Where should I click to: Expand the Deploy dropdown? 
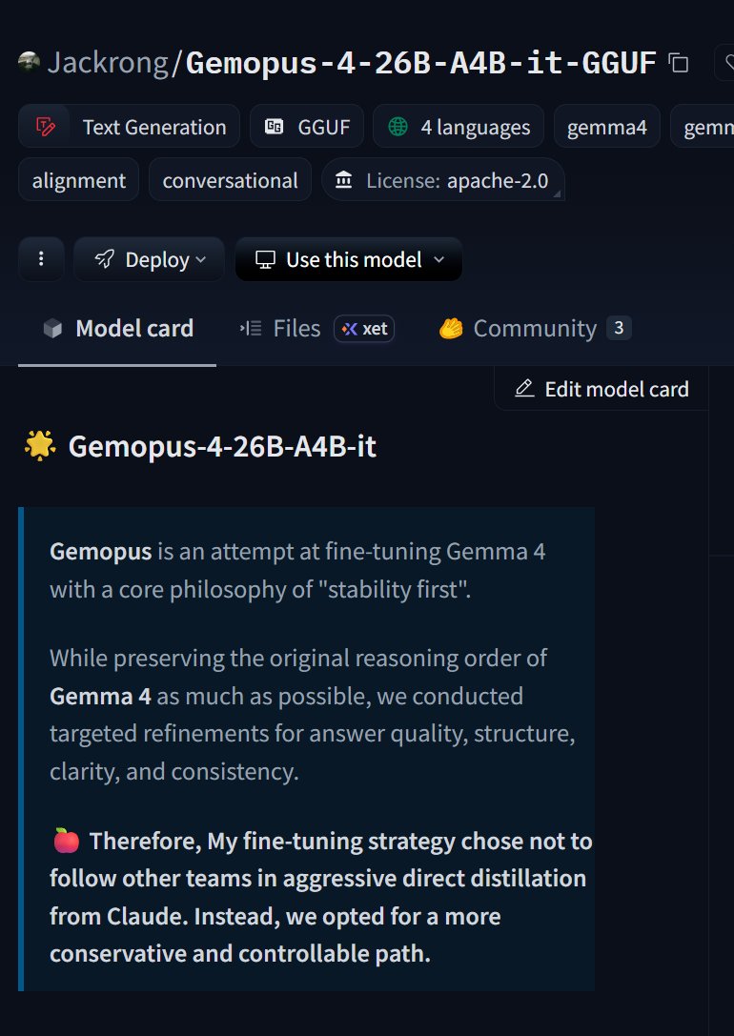[149, 259]
